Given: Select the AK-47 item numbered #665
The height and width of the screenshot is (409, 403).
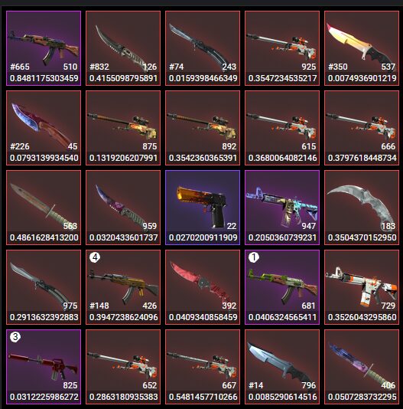Looking at the screenshot, I should (44, 48).
